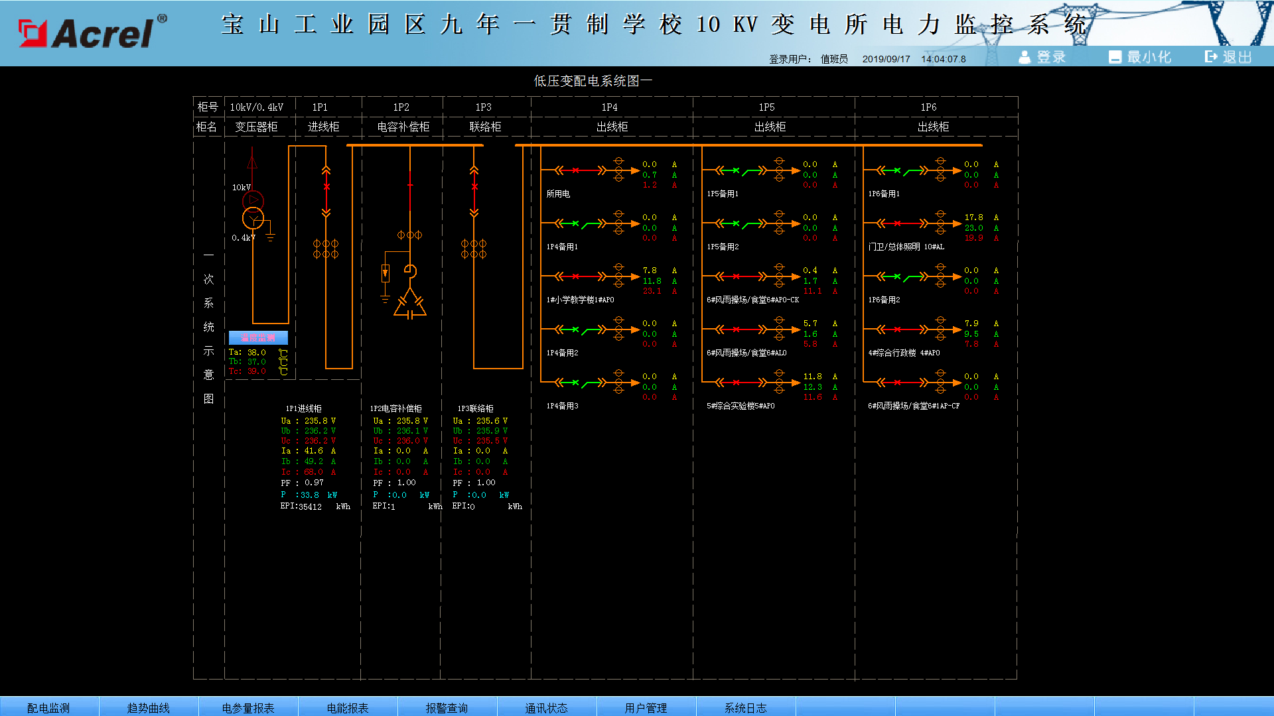The image size is (1274, 716).
Task: Click the 5#综合实验楼5#AP0 feeder label
Action: click(741, 406)
